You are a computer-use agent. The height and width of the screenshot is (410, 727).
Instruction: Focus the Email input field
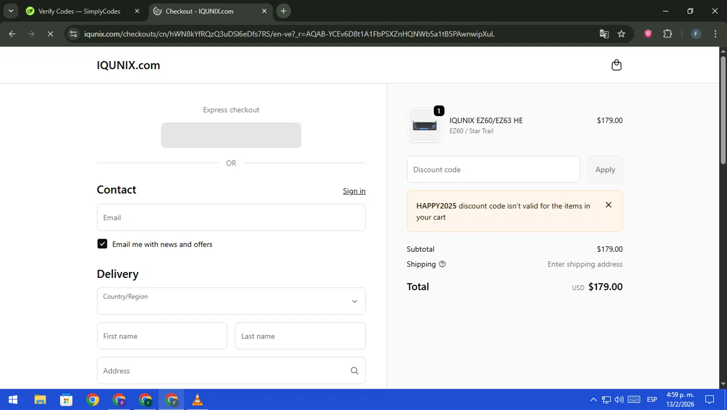click(231, 217)
